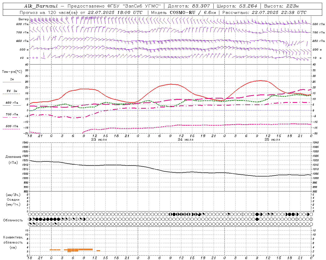Click the latitude value 'Широта: 53.264'
326x260 pixels.
tap(237, 6)
